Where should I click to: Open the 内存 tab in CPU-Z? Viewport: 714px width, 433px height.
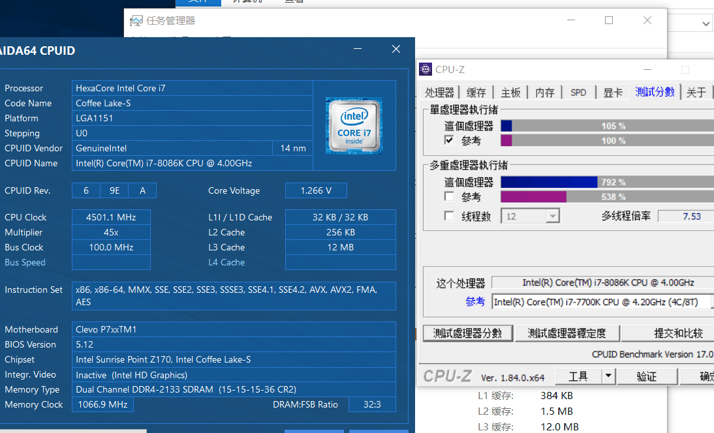pos(545,93)
